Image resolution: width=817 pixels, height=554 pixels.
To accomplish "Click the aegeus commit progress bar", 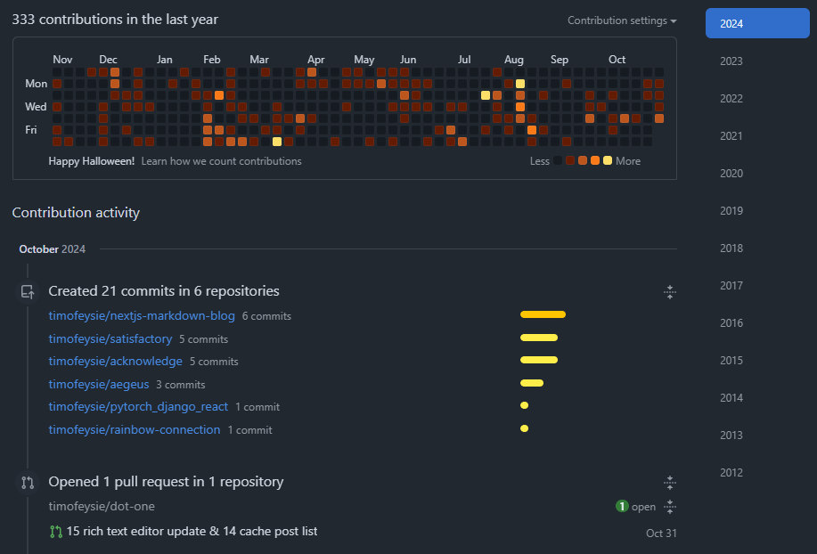I will [532, 383].
